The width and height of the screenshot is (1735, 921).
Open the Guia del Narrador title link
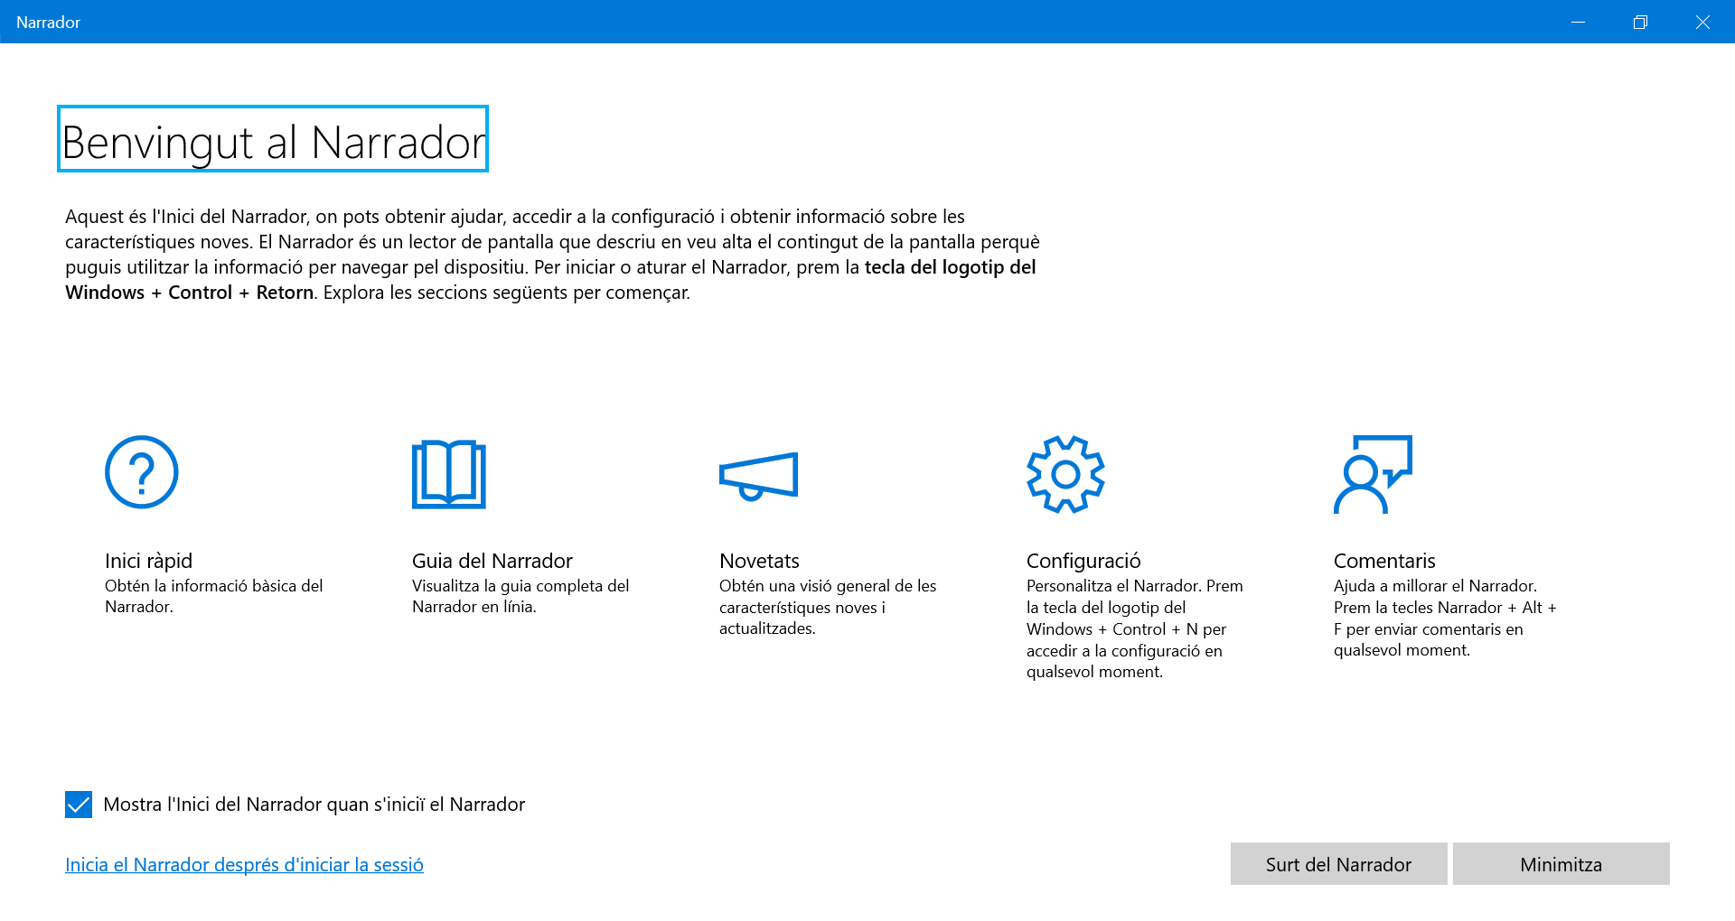tap(492, 561)
